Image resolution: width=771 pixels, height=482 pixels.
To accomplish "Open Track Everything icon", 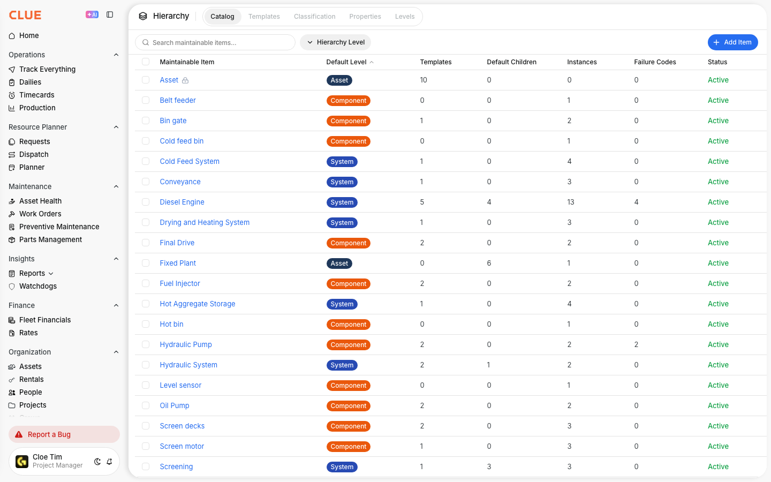I will (12, 70).
